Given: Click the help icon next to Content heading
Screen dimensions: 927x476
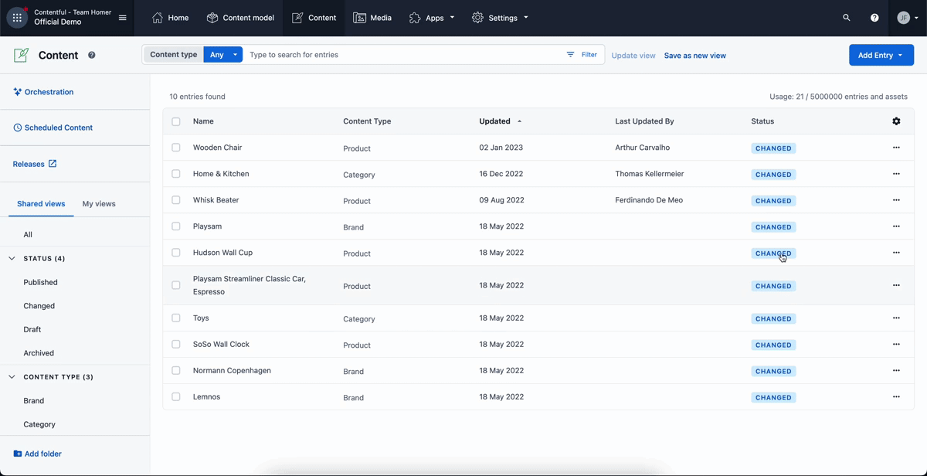Looking at the screenshot, I should (92, 55).
